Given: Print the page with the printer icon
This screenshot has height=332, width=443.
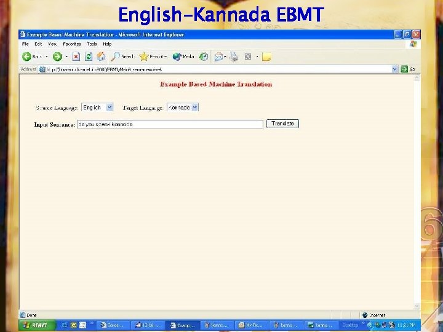Looking at the screenshot, I should 234,57.
